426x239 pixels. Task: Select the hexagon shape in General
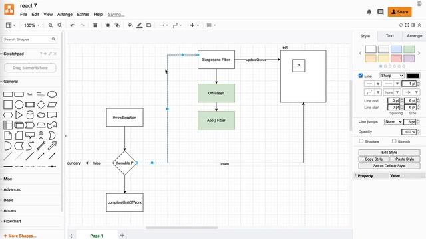tap(8, 115)
